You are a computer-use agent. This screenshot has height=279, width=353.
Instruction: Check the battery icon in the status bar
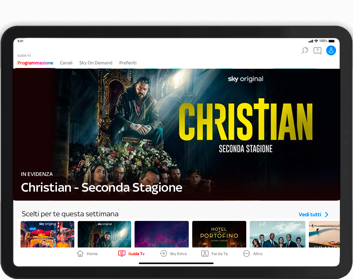332,41
